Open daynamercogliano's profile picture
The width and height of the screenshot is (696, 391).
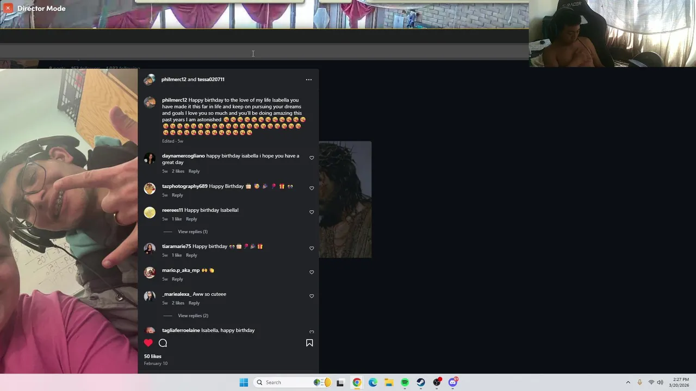pyautogui.click(x=150, y=159)
